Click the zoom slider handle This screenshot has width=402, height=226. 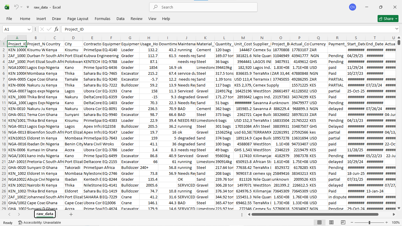point(369,222)
